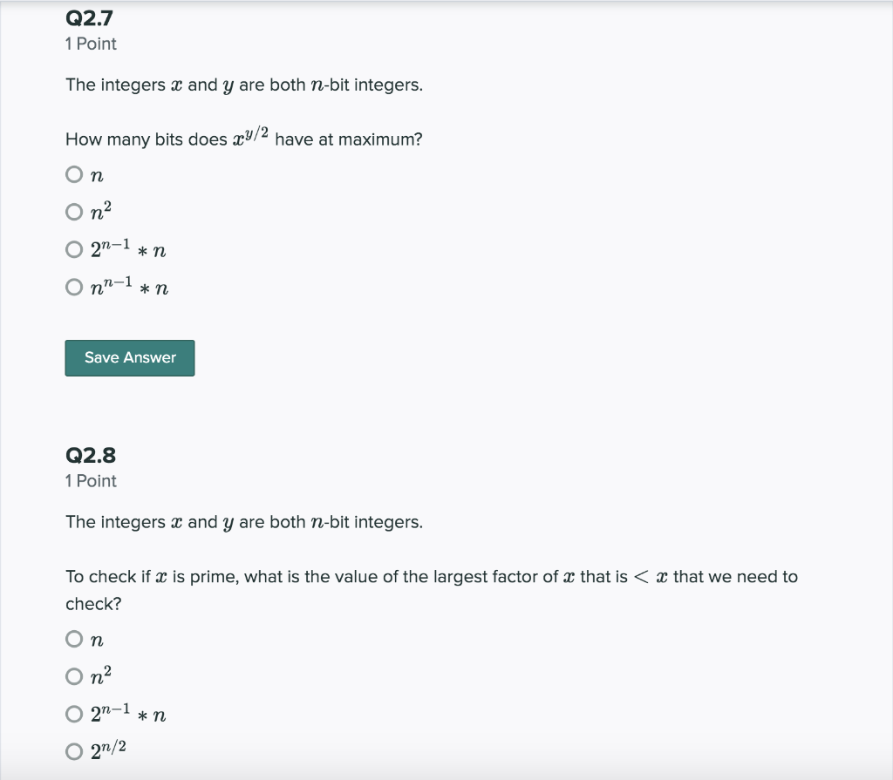Click 'The integers x and y' sentence in Q2.7
This screenshot has width=893, height=780.
[244, 85]
